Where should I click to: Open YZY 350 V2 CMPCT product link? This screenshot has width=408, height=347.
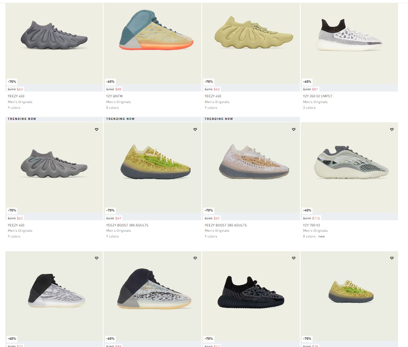click(318, 96)
